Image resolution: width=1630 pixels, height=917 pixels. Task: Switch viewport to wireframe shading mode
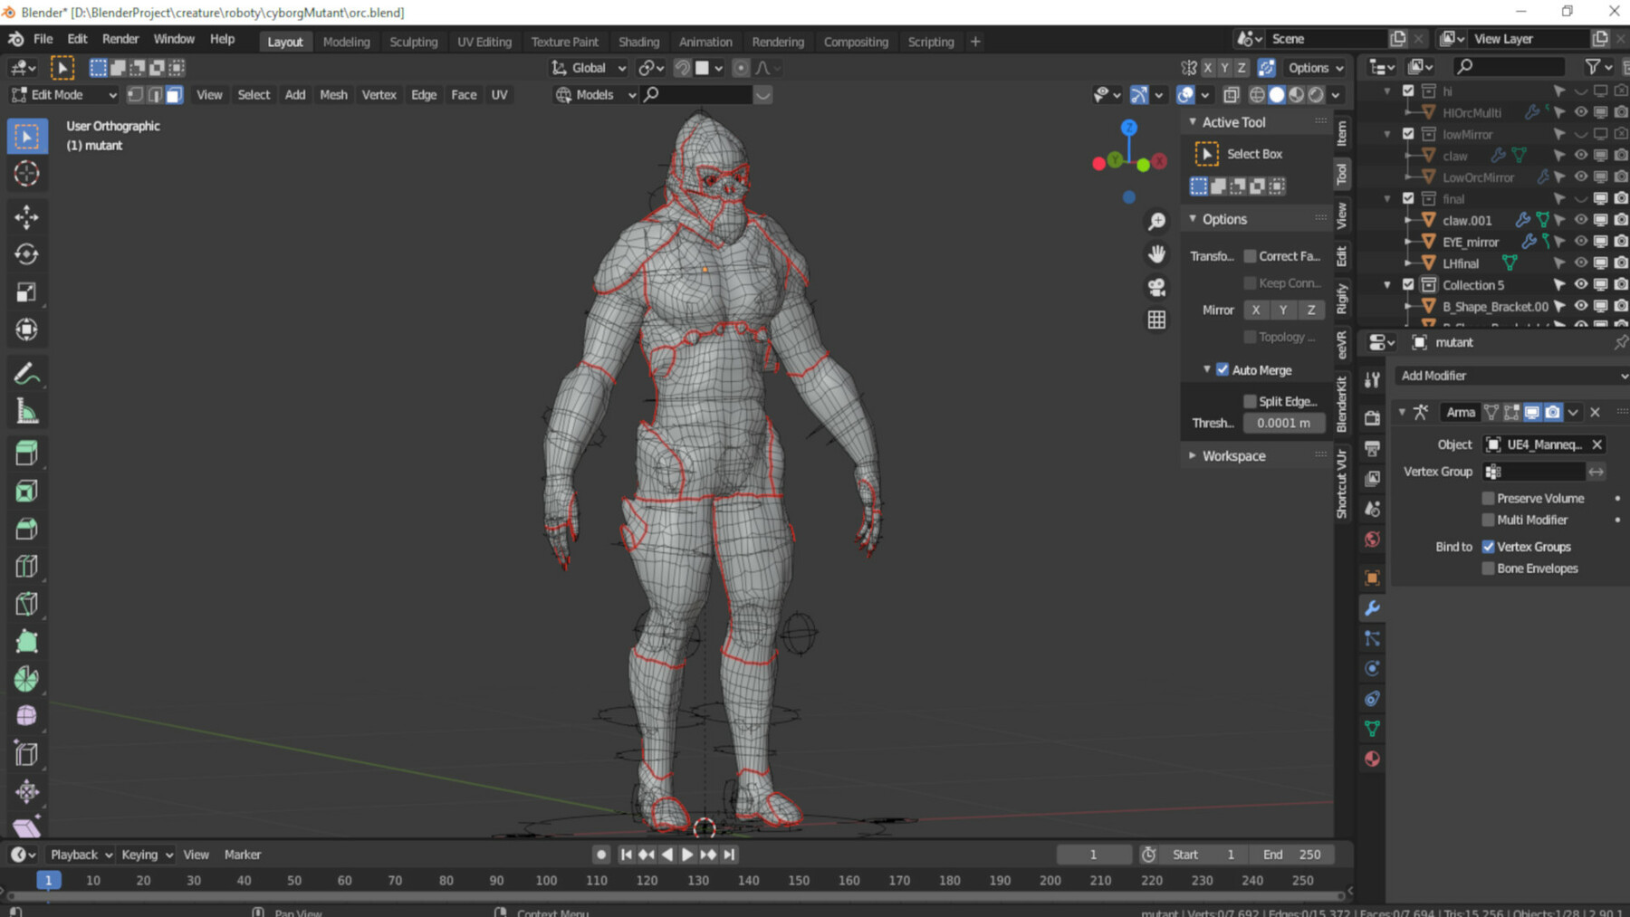1257,94
